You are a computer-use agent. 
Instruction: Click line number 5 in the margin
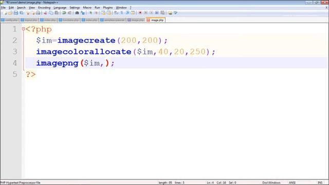pos(15,74)
